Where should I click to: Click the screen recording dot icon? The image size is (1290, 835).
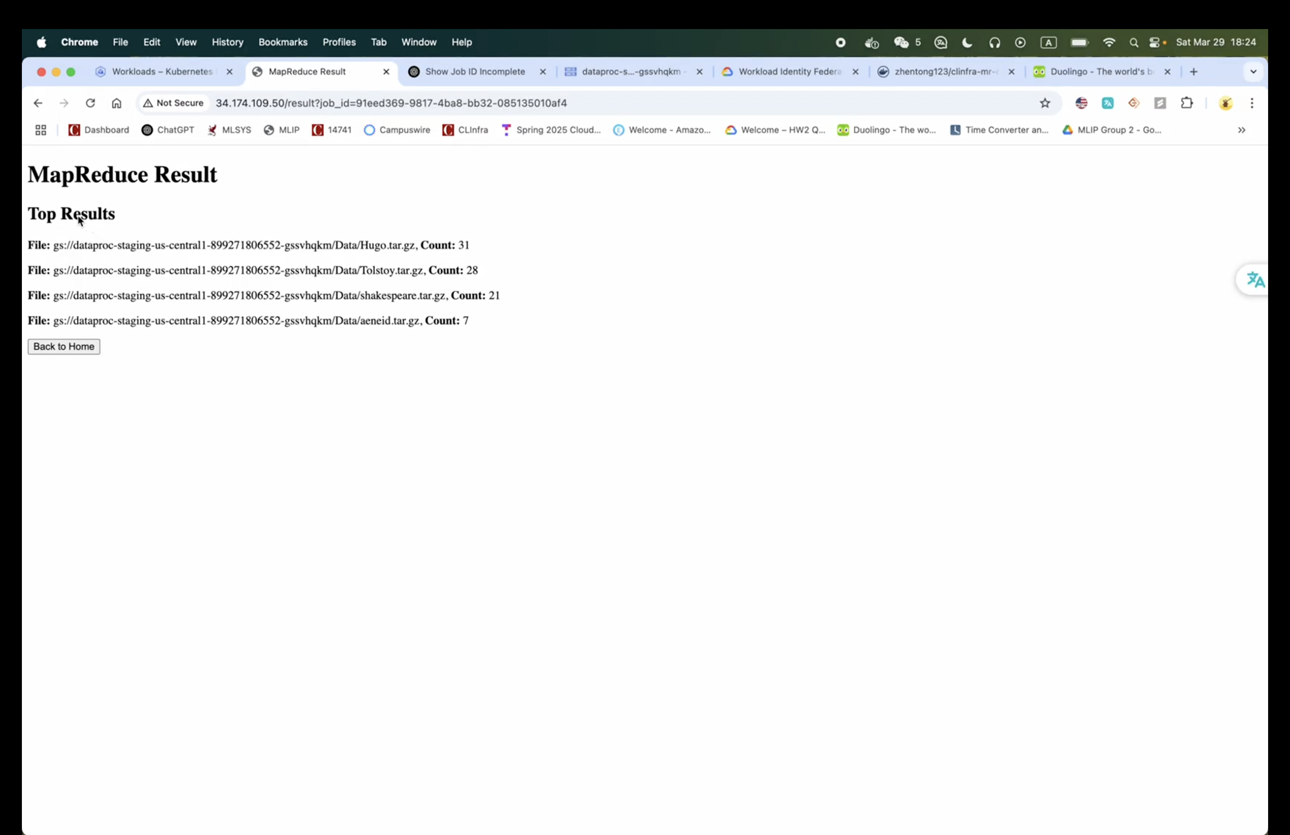point(841,42)
